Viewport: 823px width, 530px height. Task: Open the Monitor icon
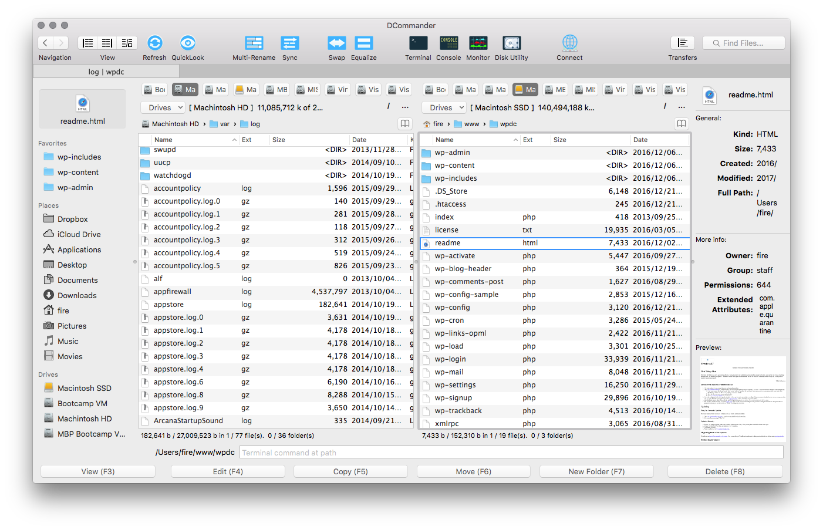[478, 43]
